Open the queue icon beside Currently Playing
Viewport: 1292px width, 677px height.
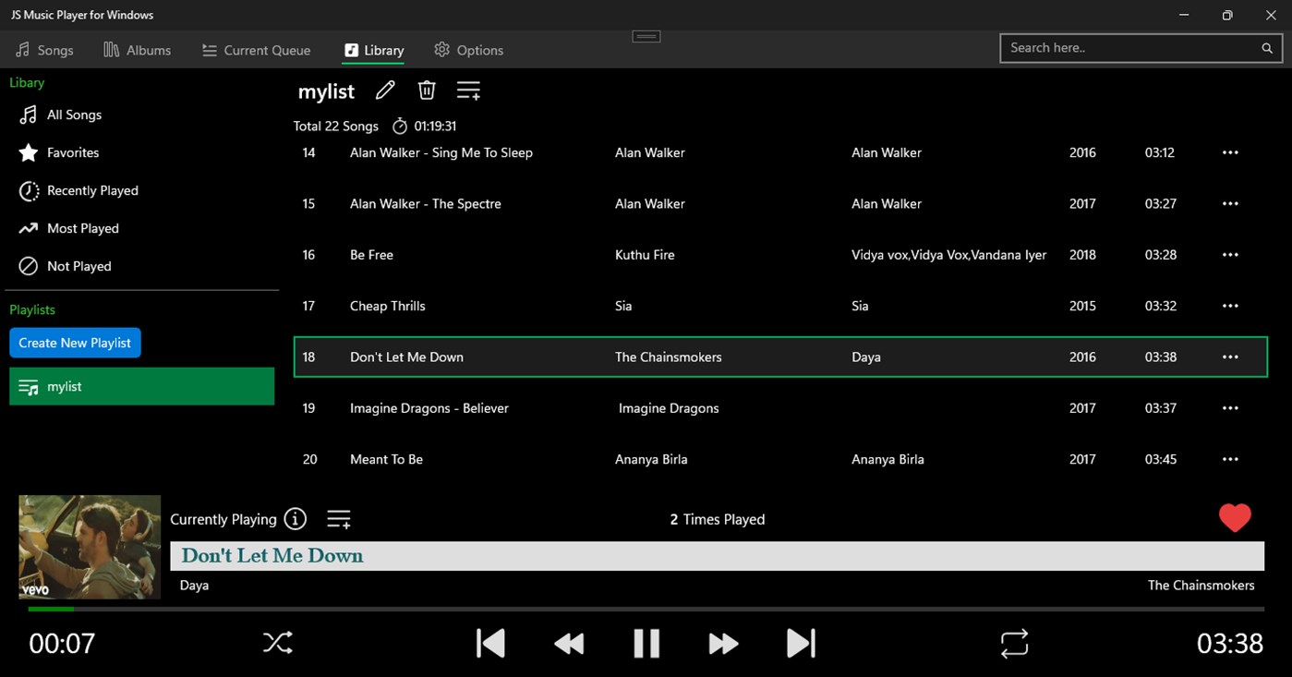coord(338,518)
